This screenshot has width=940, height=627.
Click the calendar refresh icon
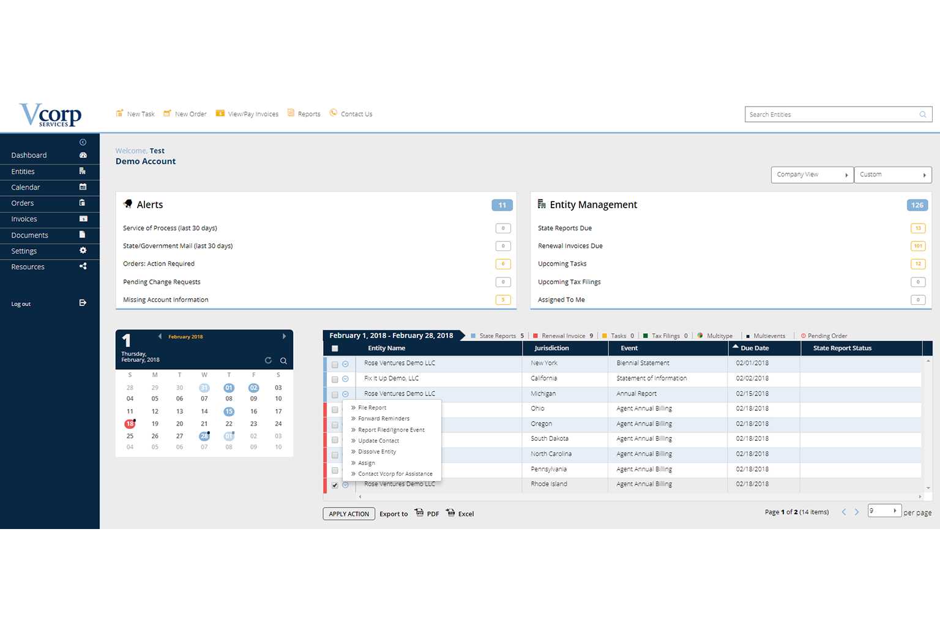click(268, 361)
